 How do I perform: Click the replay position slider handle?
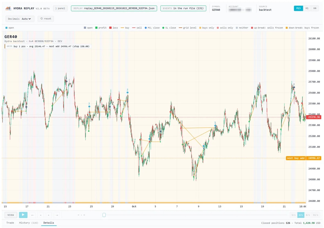tap(104, 215)
